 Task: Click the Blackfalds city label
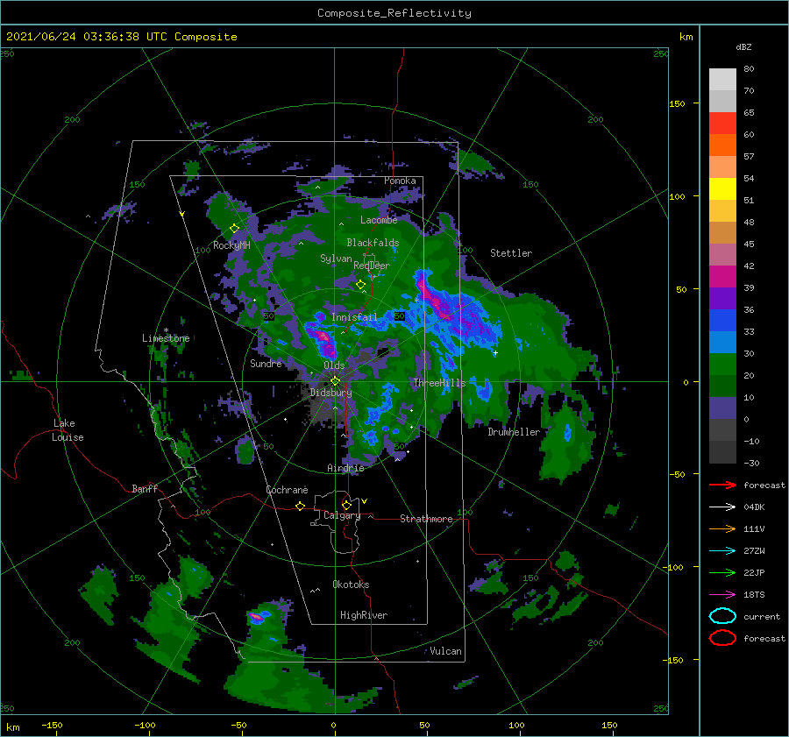pyautogui.click(x=373, y=243)
